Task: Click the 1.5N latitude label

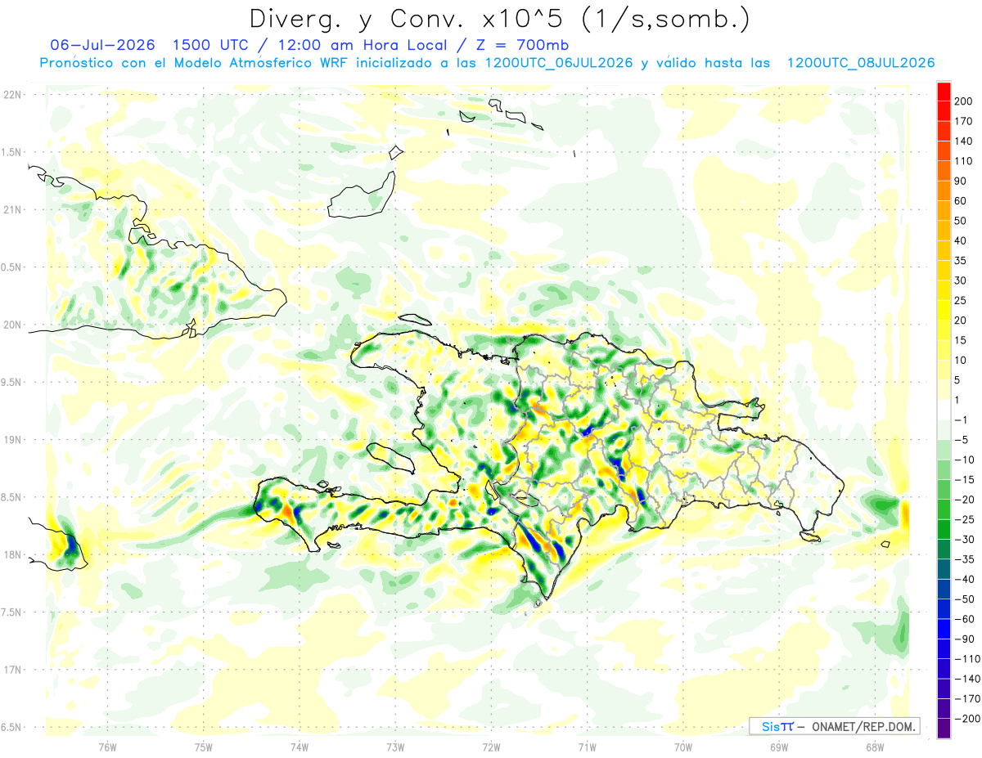Action: pos(11,152)
